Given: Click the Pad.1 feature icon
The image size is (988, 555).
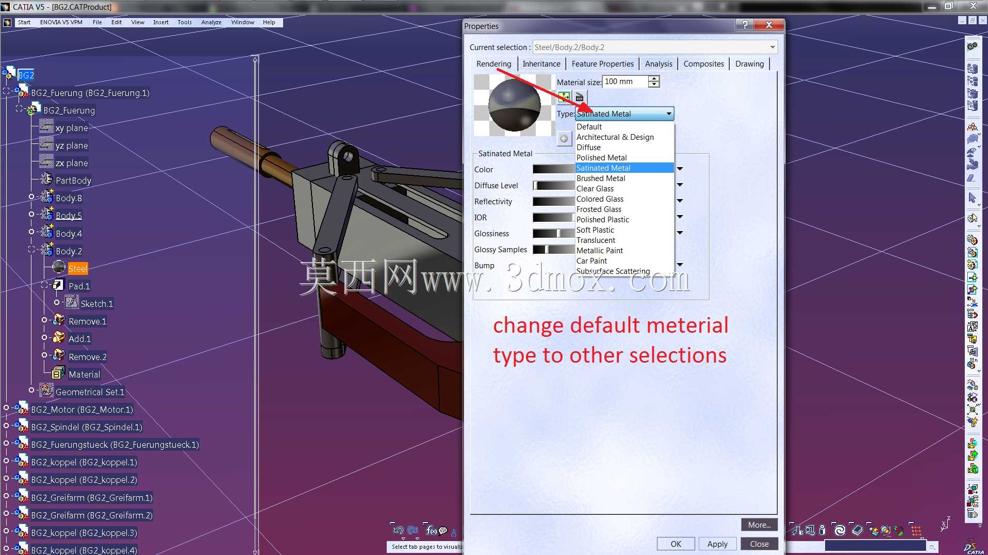Looking at the screenshot, I should point(59,285).
